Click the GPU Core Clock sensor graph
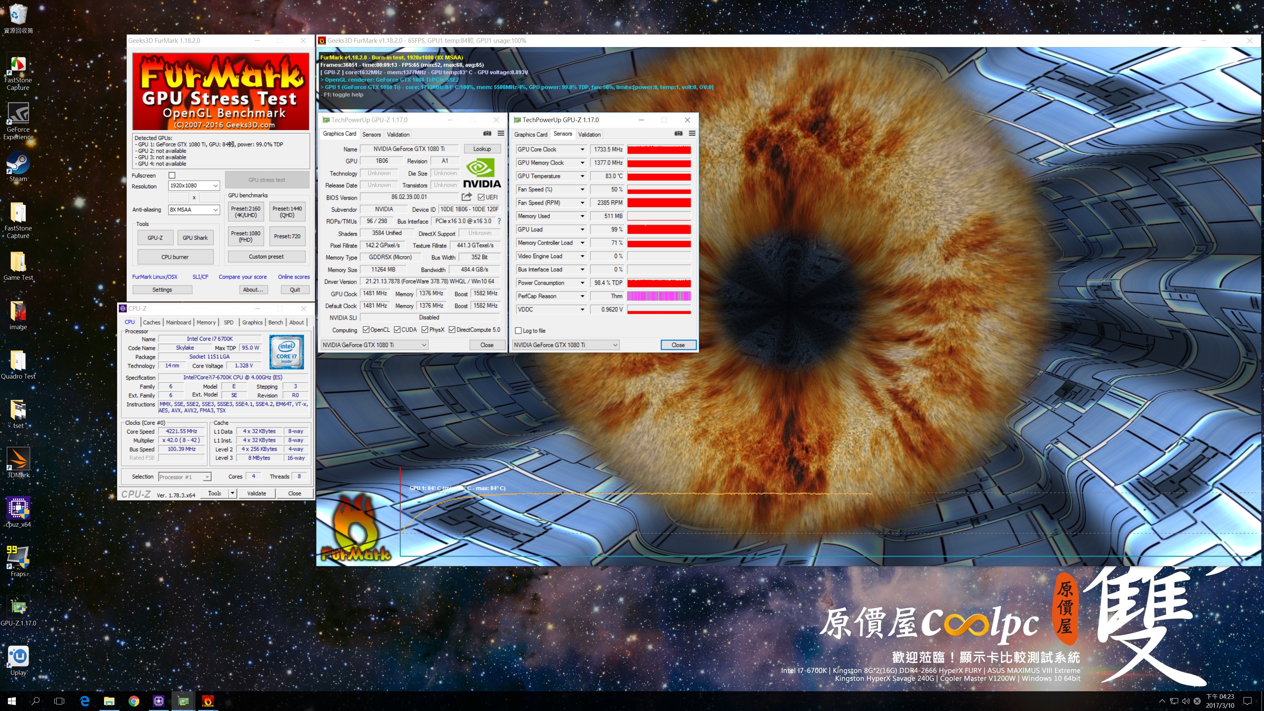Viewport: 1264px width, 711px height. click(x=659, y=149)
